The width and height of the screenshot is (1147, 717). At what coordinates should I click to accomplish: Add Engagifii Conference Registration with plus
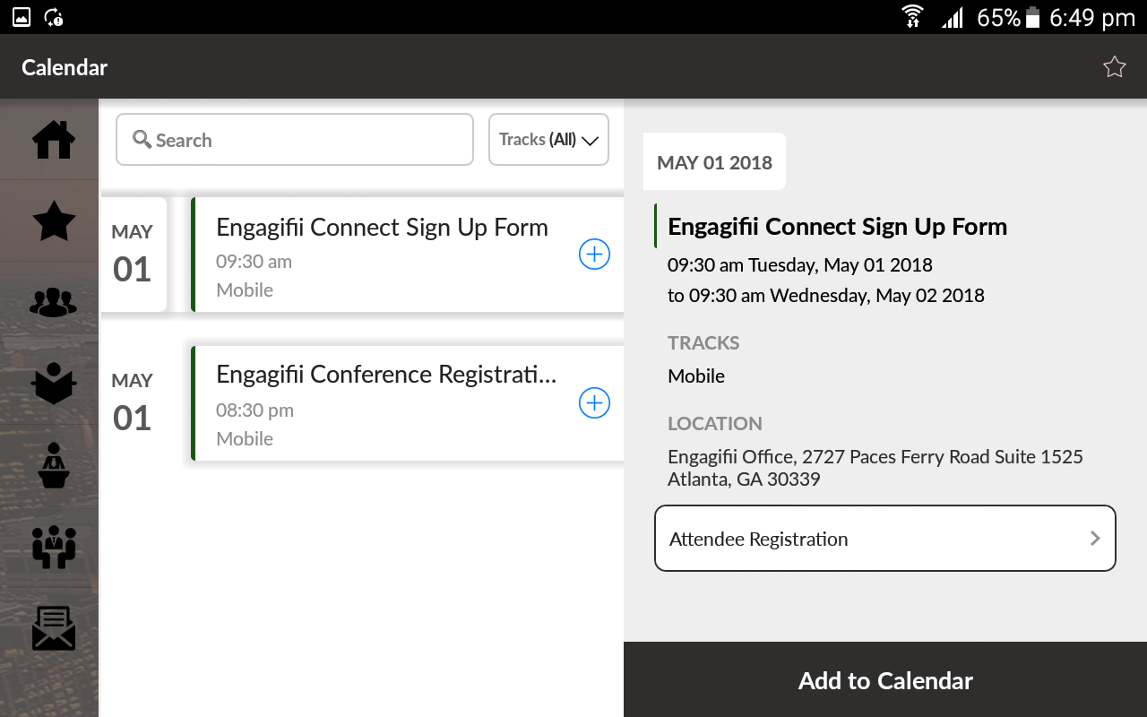coord(594,403)
